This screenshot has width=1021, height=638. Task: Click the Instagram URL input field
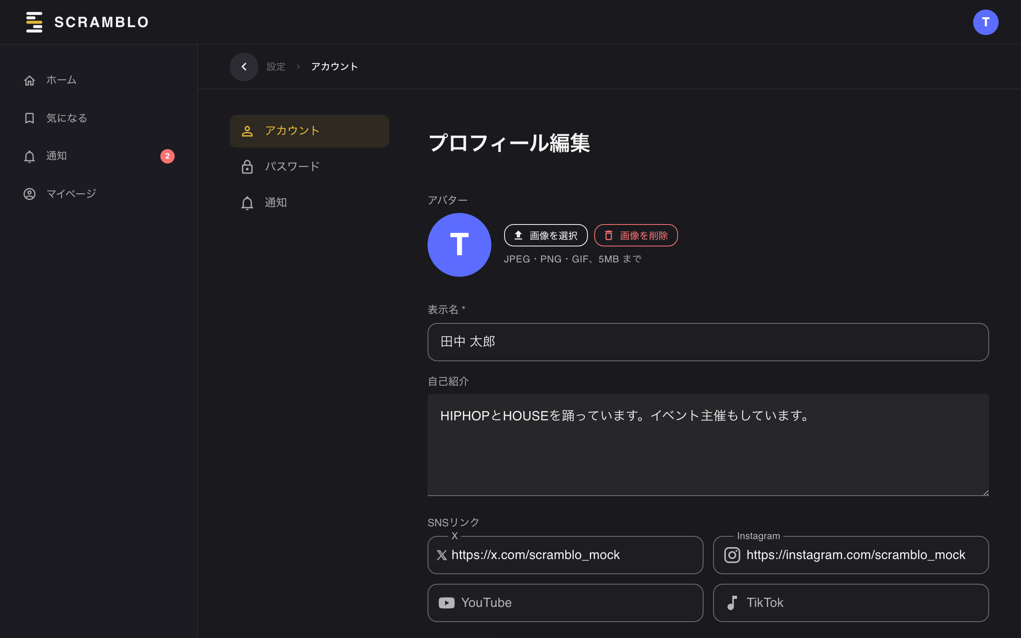coord(851,555)
